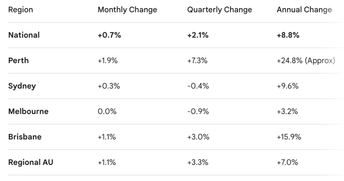Select the Monthly Change column header
344x181 pixels.
127,10
